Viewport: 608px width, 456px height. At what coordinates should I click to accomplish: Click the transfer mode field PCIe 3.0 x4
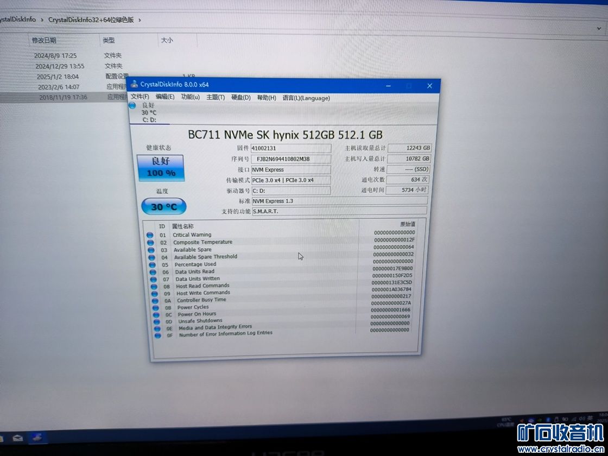291,180
